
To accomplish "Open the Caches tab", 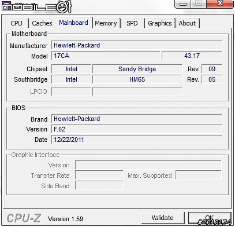I will (x=42, y=23).
